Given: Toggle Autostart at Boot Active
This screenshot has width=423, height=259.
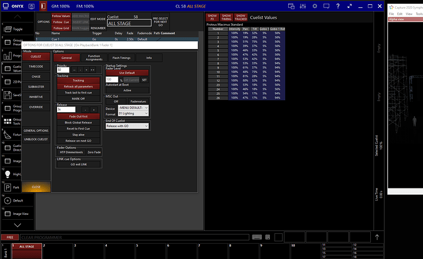Looking at the screenshot, I should coord(127,90).
